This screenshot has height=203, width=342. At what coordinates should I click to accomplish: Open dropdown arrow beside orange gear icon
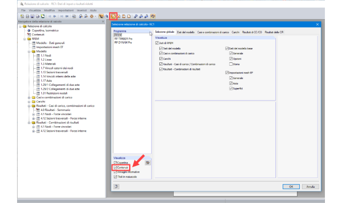[x=95, y=16]
